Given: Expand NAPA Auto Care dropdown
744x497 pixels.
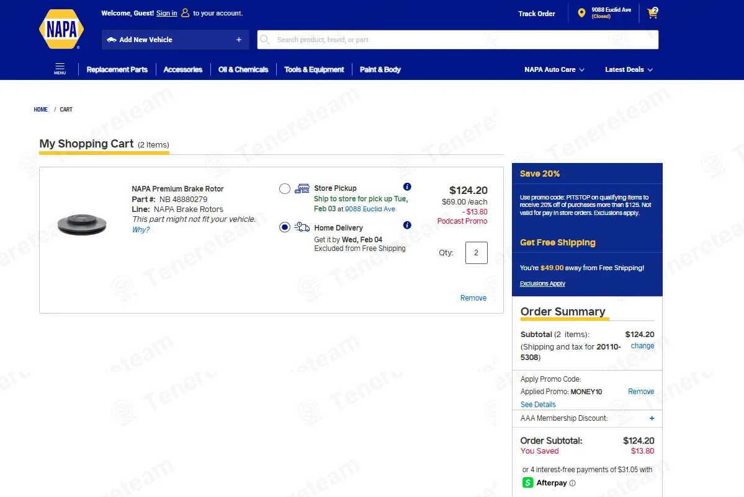Looking at the screenshot, I should tap(554, 69).
